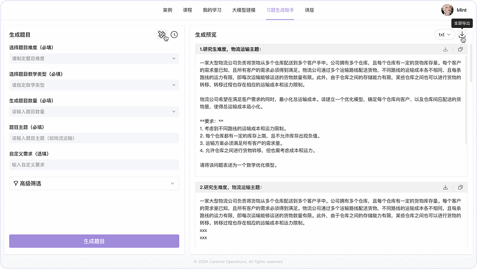
Task: Open the 请输入题目数量 quantity dropdown
Action: click(94, 112)
